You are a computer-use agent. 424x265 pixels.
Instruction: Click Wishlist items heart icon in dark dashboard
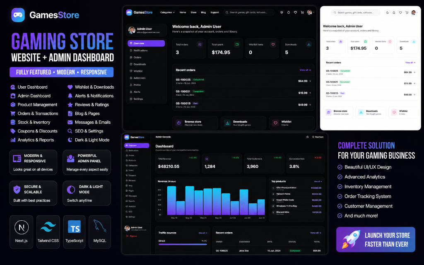[x=273, y=44]
